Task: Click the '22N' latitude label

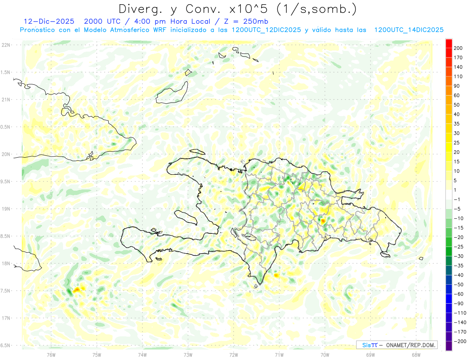Action: point(5,45)
